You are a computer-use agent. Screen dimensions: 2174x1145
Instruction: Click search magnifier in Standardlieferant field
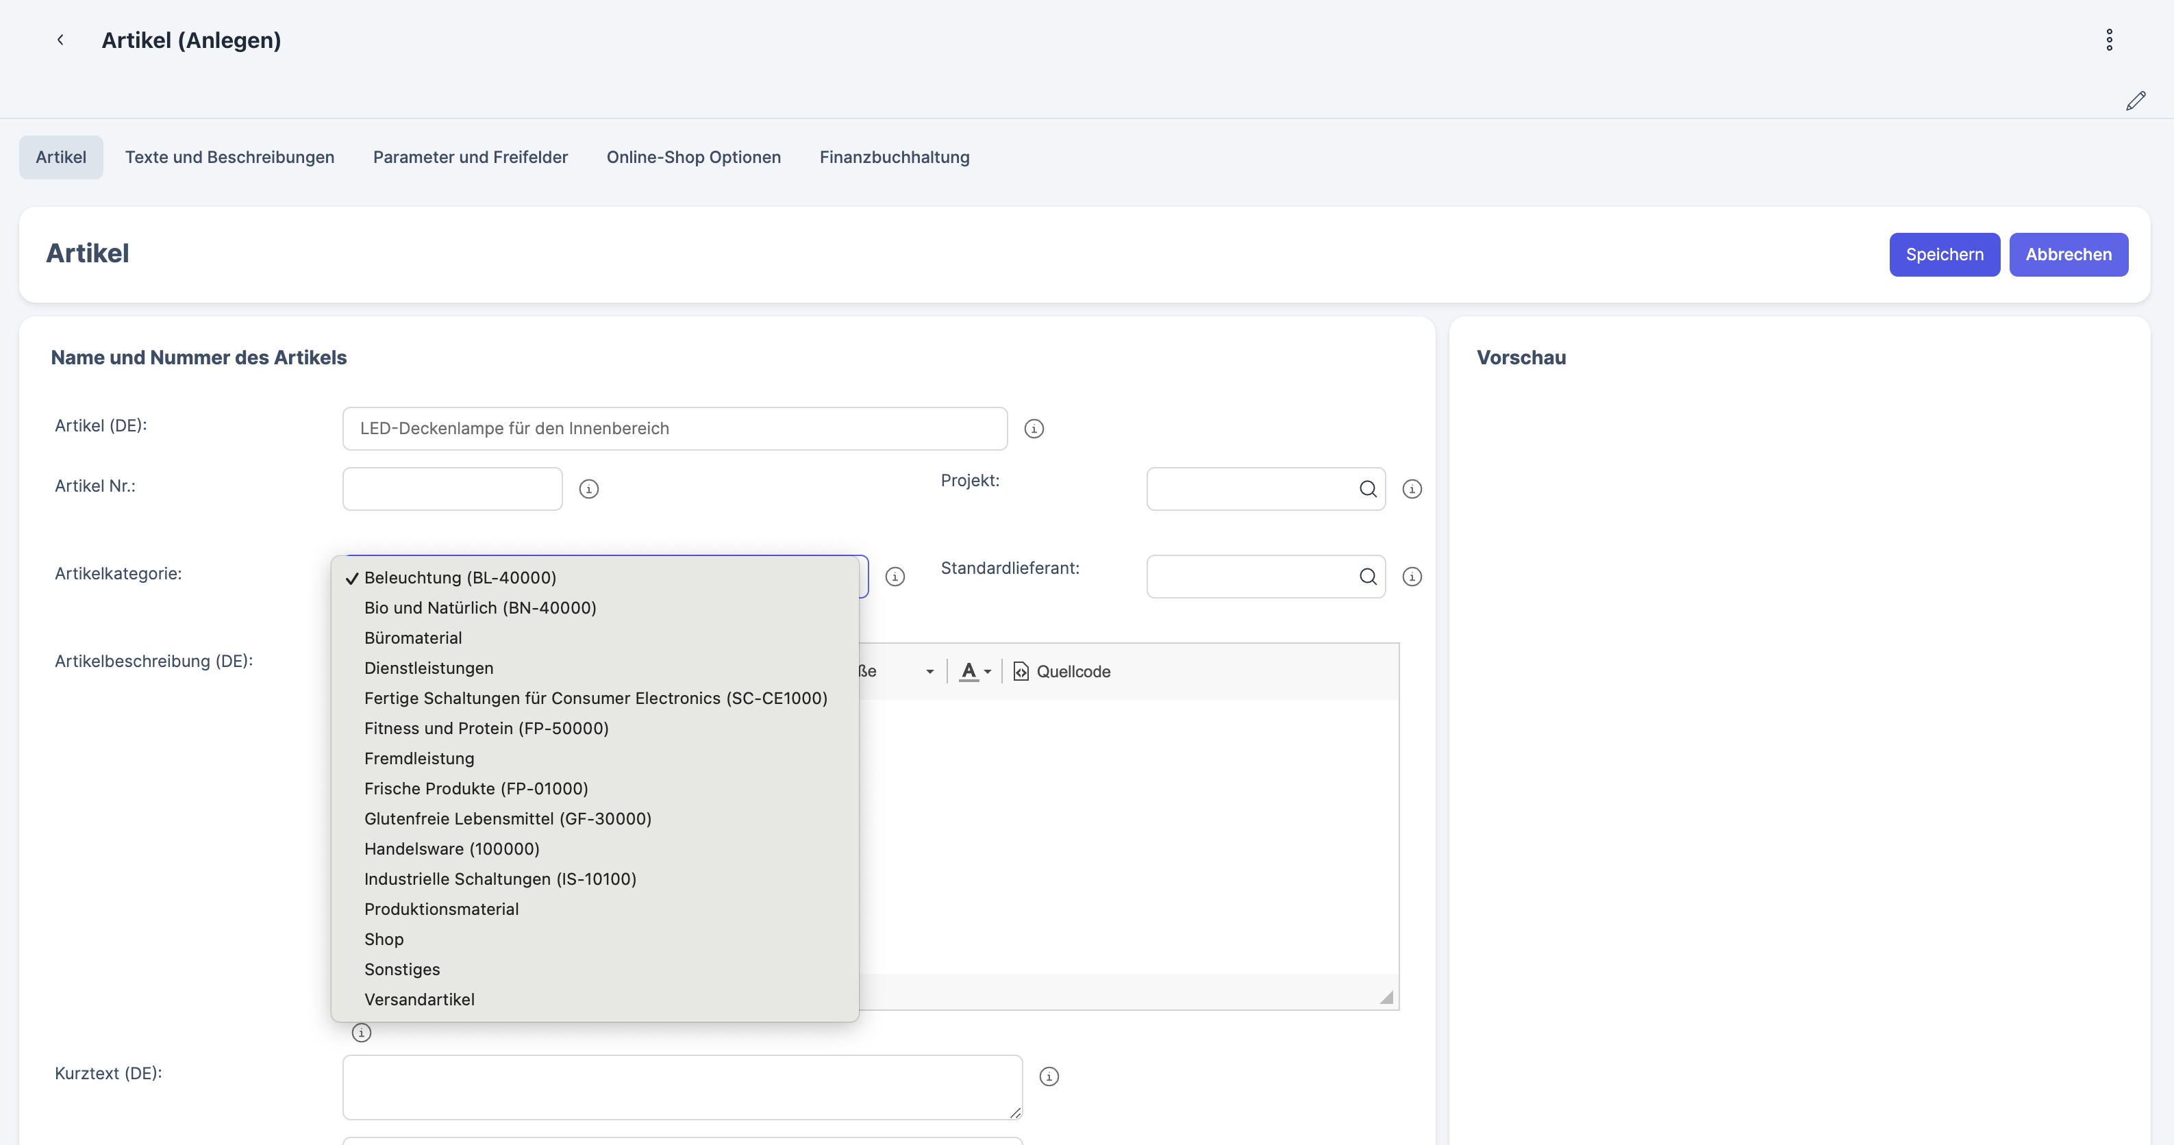pos(1367,577)
